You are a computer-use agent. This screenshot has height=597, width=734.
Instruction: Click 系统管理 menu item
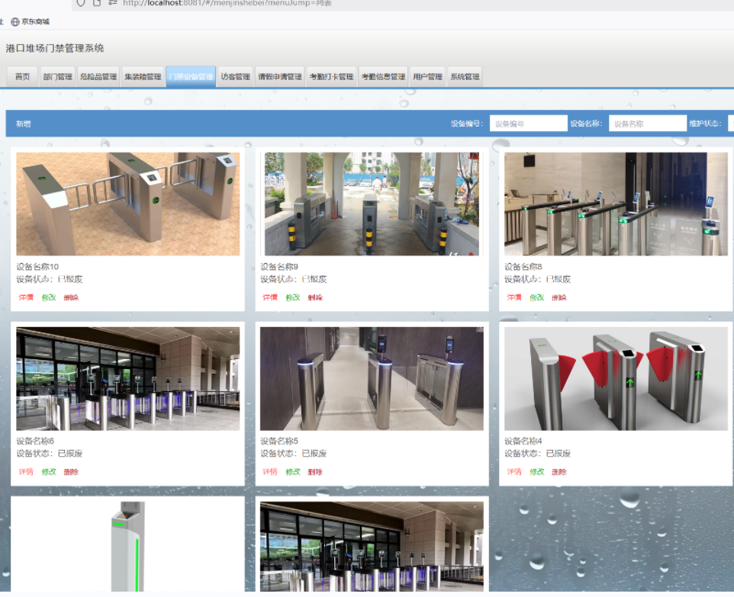coord(465,77)
